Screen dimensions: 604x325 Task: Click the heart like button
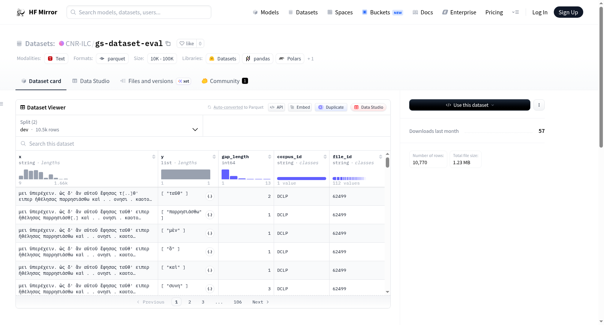click(186, 43)
